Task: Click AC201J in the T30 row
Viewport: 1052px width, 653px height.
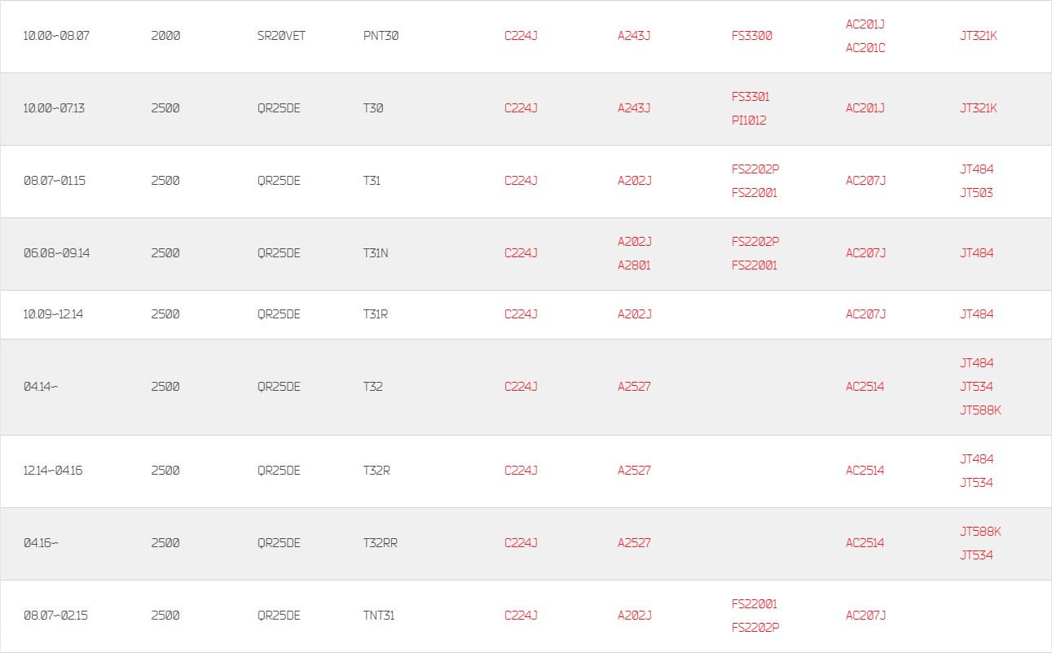Action: click(865, 108)
